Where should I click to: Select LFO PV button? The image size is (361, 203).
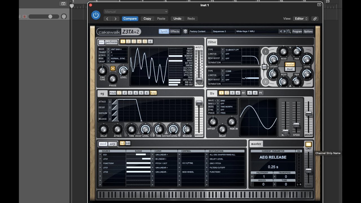261,93
